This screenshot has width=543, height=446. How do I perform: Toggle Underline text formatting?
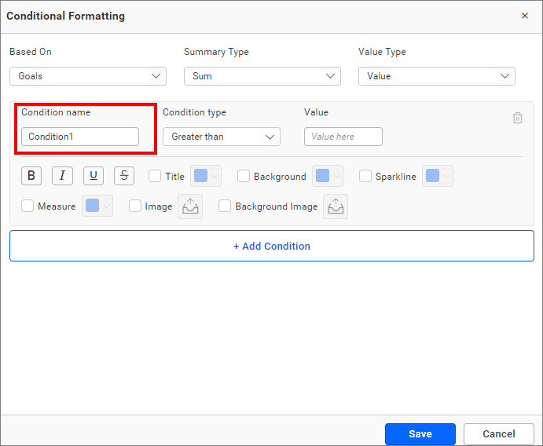pyautogui.click(x=94, y=176)
